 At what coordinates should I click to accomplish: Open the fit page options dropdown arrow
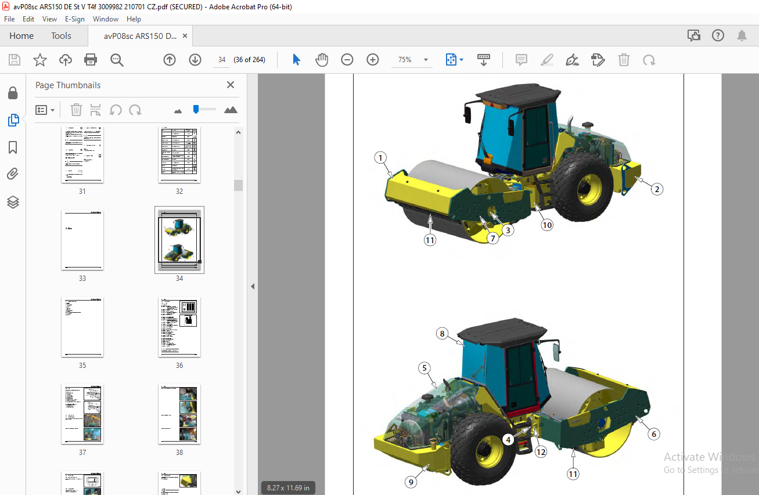462,60
